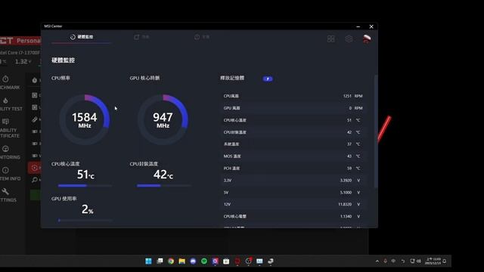Select the red highlighted test item in OCCT
Viewport: 484px width, 272px height.
34,168
